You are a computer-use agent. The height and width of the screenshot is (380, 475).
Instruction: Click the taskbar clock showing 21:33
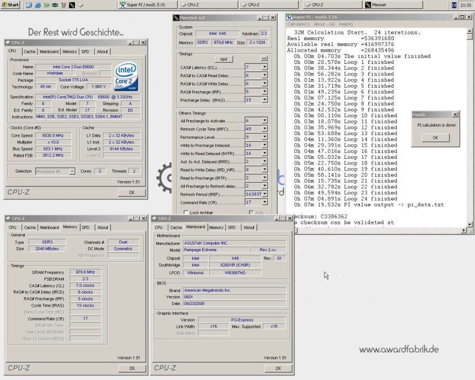(465, 5)
